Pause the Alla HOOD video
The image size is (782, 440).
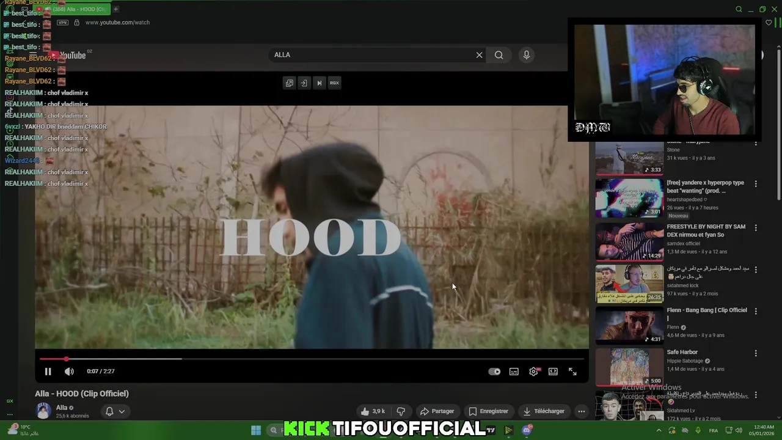coord(48,372)
